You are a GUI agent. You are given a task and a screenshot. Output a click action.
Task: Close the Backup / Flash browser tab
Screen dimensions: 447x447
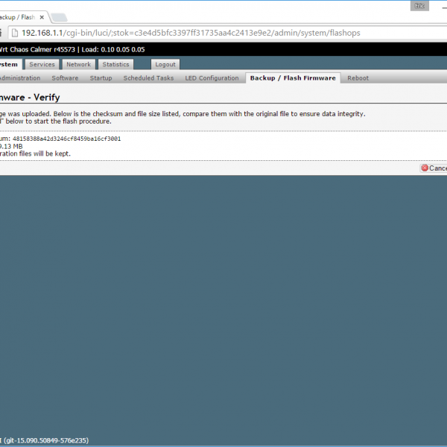click(x=41, y=16)
